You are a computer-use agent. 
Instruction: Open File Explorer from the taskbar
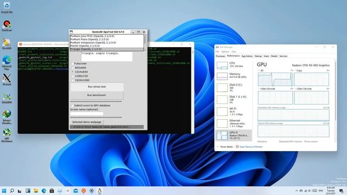pyautogui.click(x=36, y=191)
